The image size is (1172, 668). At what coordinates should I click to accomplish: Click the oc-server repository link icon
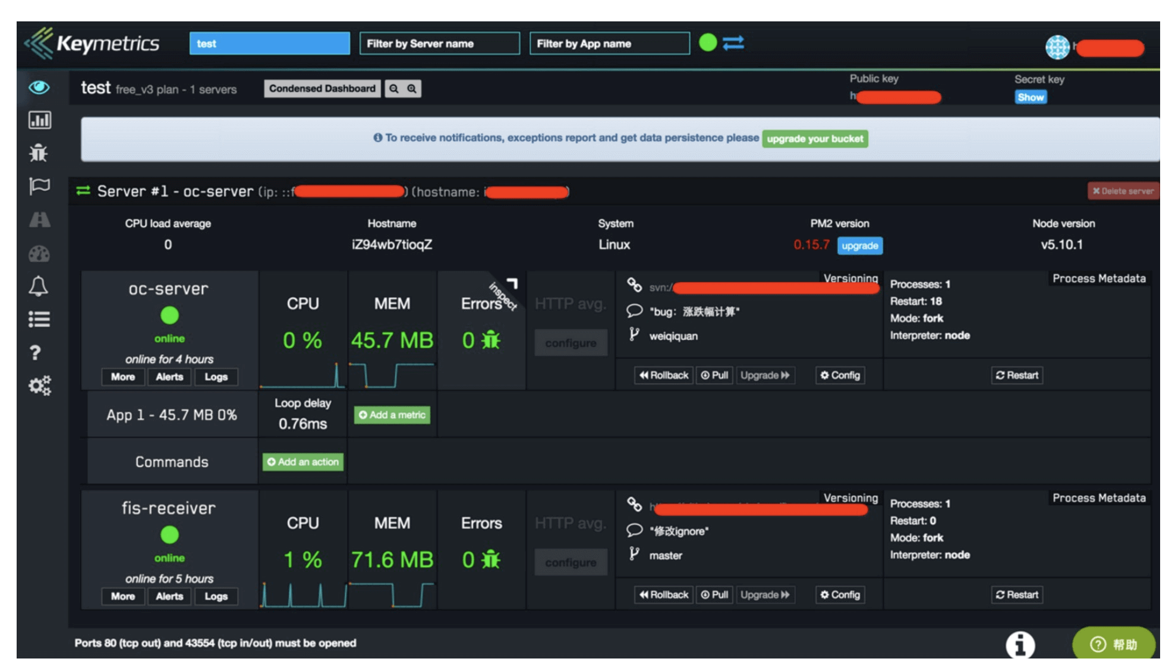pos(634,286)
